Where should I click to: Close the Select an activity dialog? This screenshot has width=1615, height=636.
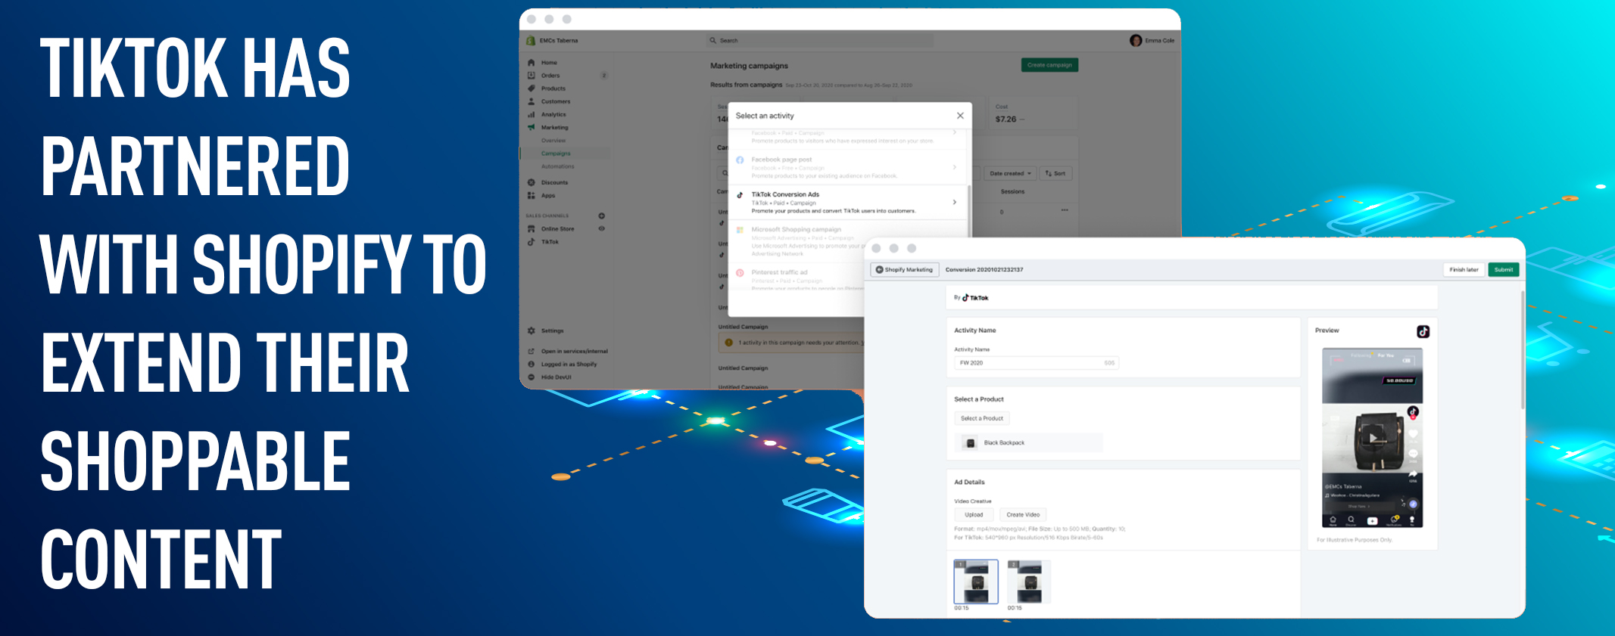click(960, 116)
